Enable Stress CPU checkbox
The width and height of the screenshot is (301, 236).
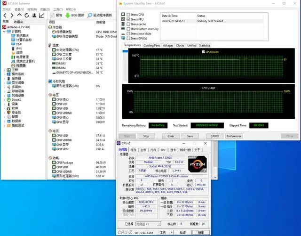(x=128, y=15)
